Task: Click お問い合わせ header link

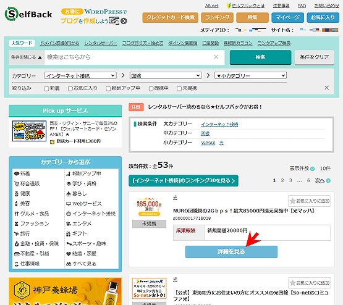Action: 326,6
